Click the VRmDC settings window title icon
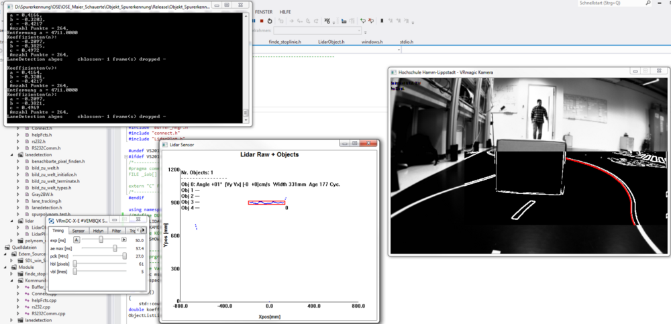The width and height of the screenshot is (671, 324). tap(50, 220)
